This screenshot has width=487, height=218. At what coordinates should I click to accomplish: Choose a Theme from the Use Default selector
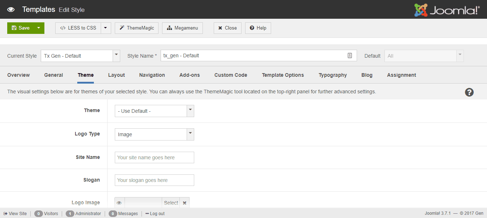[x=154, y=111]
